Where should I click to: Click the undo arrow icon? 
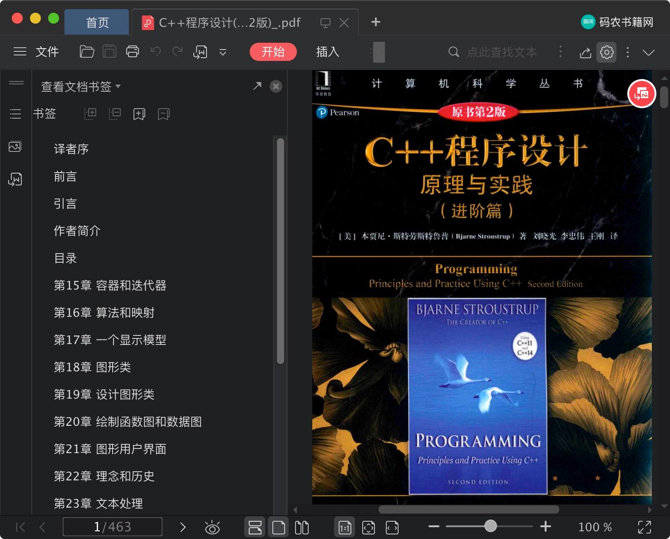click(x=156, y=51)
